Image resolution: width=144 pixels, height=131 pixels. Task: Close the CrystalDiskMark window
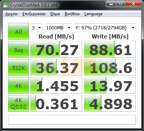pos(133,4)
